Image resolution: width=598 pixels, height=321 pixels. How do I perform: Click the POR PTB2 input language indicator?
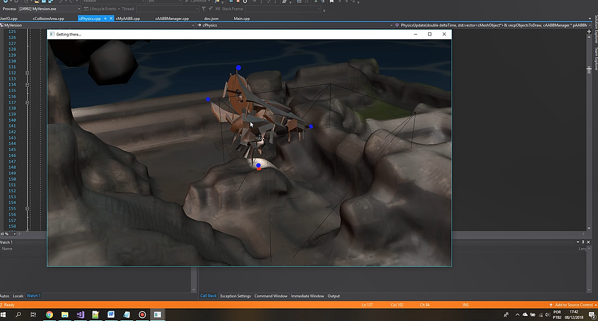pos(557,315)
